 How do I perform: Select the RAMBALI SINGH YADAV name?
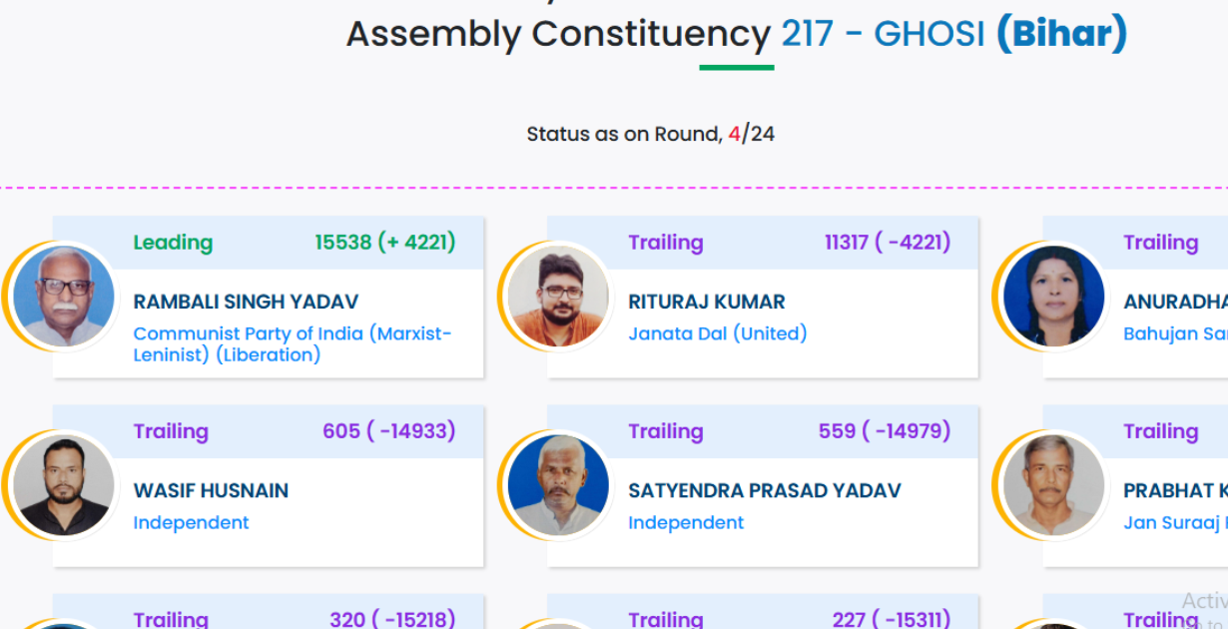pos(246,302)
